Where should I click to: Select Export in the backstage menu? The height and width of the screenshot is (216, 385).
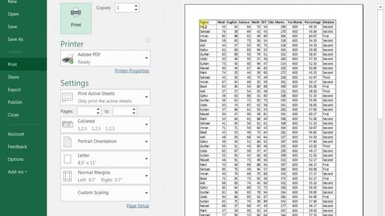[x=14, y=89]
